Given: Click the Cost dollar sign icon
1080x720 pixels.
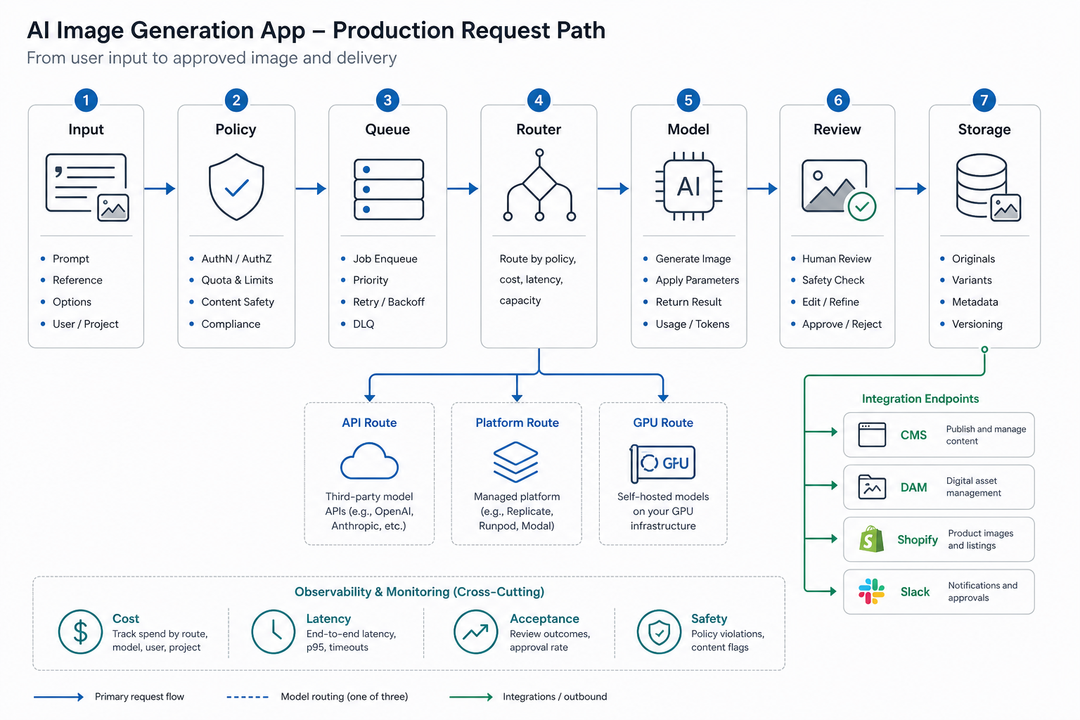Looking at the screenshot, I should tap(80, 631).
